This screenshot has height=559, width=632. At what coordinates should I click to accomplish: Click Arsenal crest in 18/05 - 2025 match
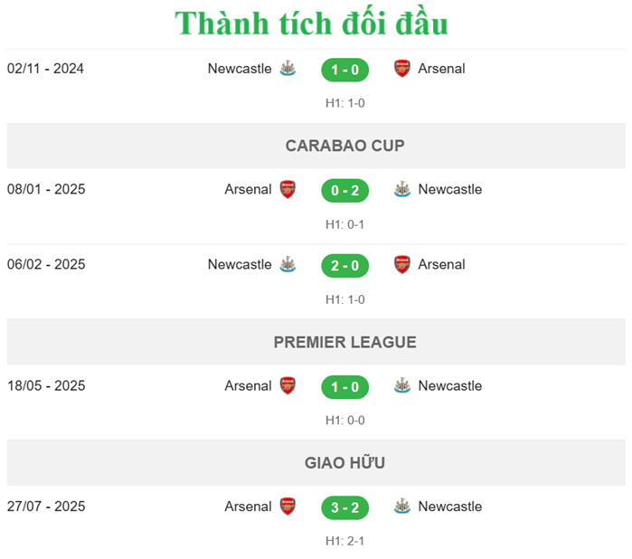pos(288,386)
